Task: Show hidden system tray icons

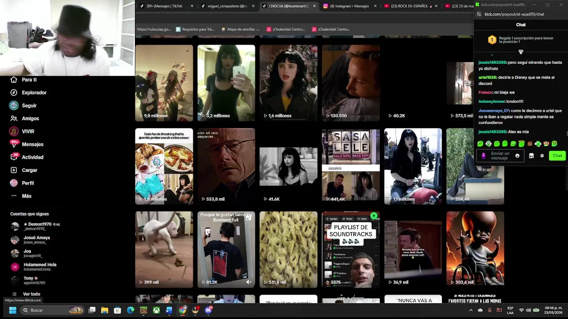Action: pyautogui.click(x=471, y=310)
